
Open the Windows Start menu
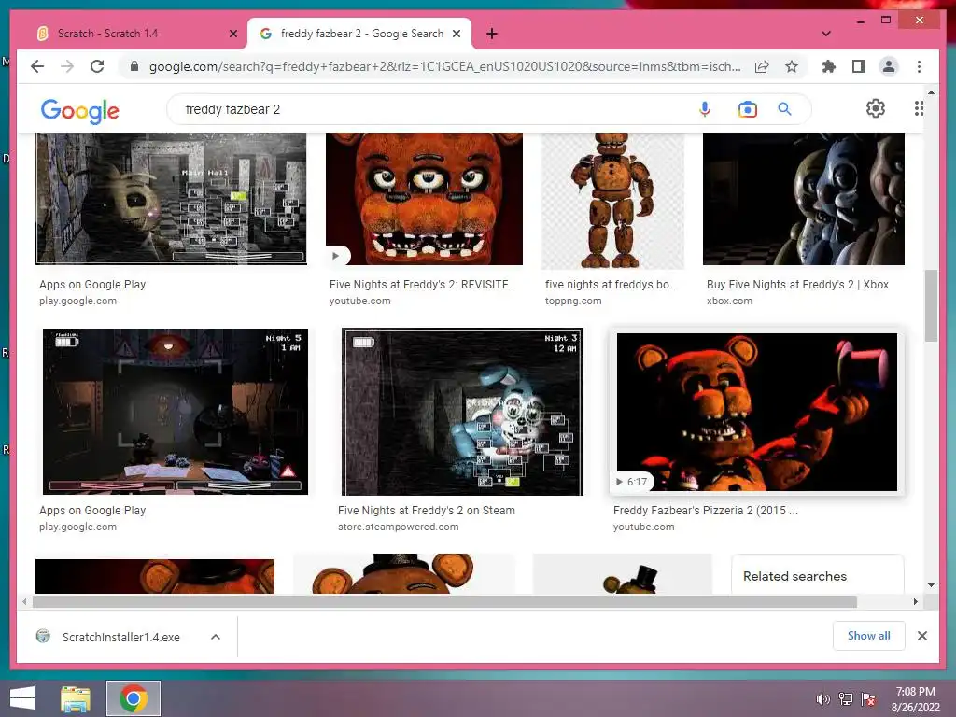coord(22,698)
